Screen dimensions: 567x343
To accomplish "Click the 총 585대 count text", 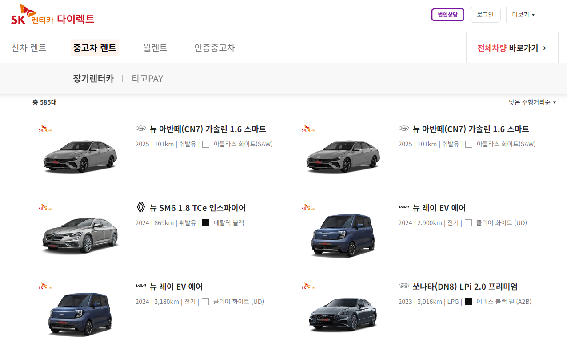I will click(x=44, y=102).
